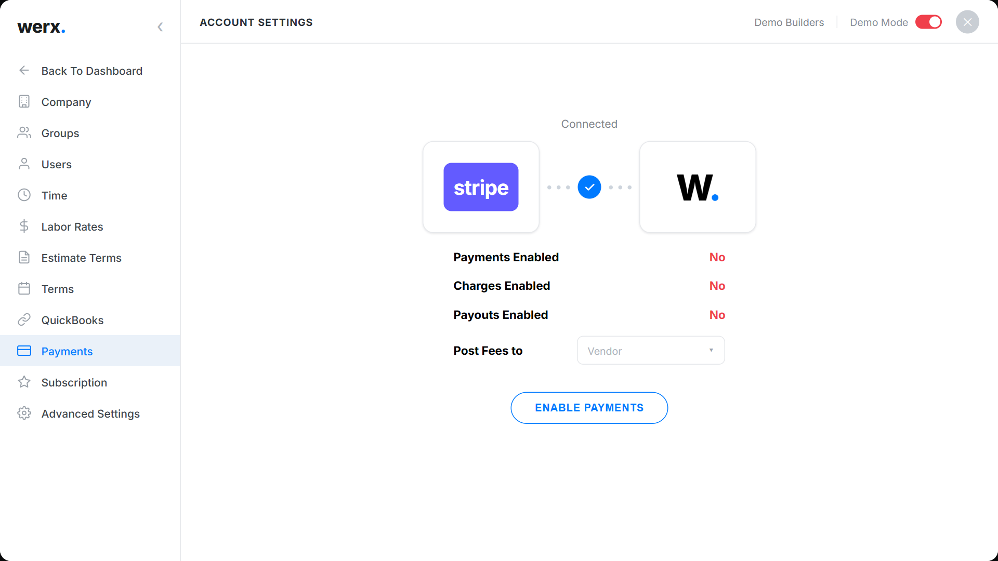Close account settings with X button
Image resolution: width=998 pixels, height=561 pixels.
click(967, 22)
